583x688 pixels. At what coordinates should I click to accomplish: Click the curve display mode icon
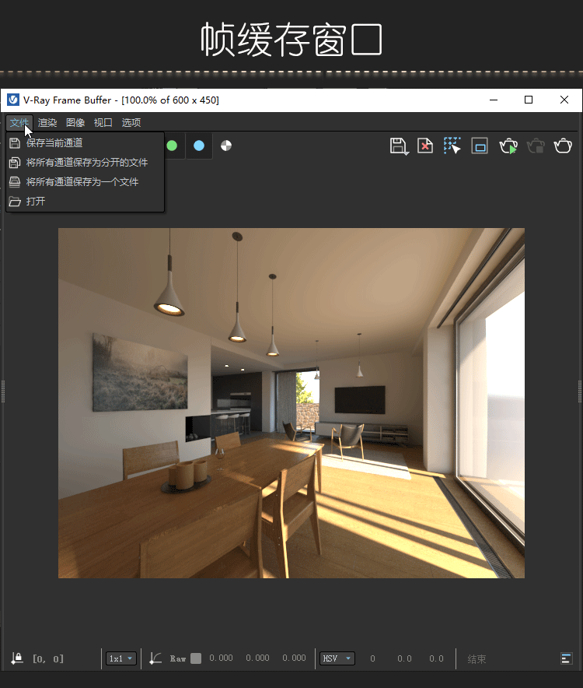(x=155, y=658)
